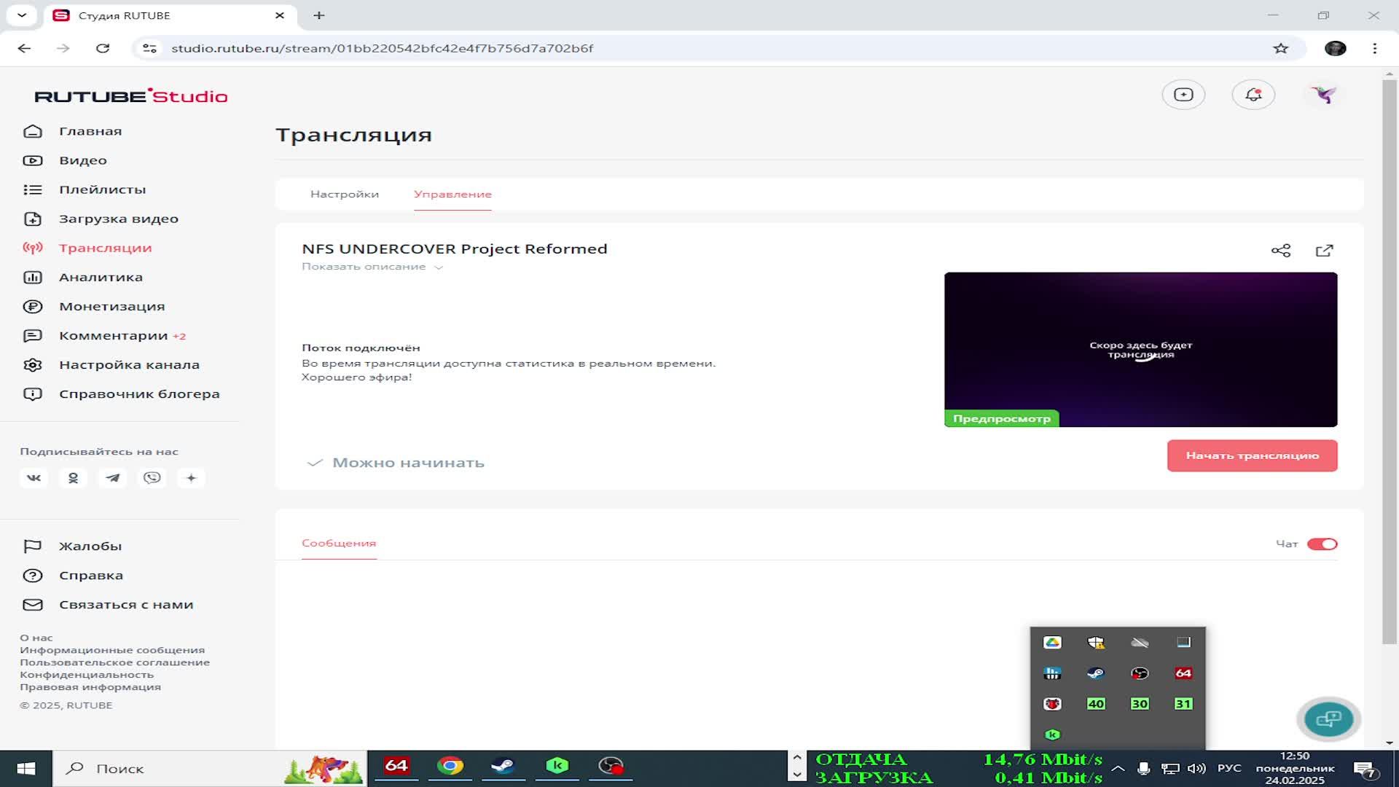1399x787 pixels.
Task: Open the stream in a new window
Action: 1325,249
